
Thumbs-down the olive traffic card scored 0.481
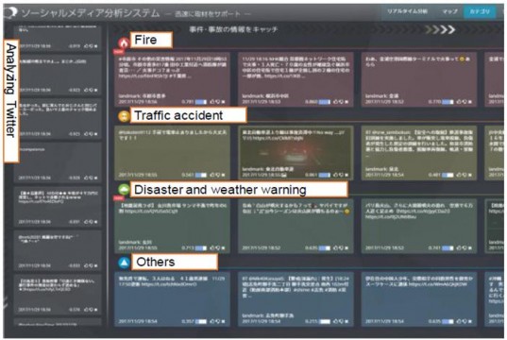tap(465, 175)
